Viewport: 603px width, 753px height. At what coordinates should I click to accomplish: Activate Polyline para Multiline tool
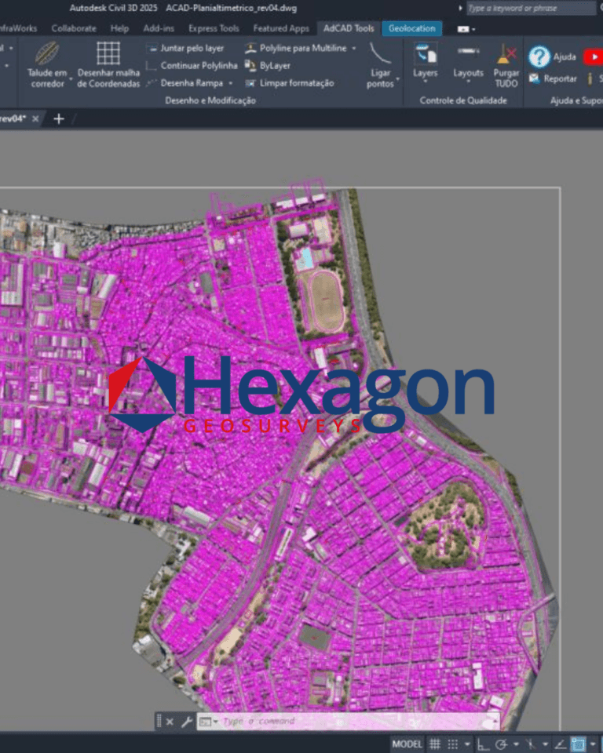[296, 48]
